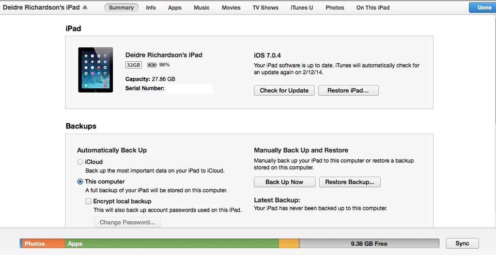This screenshot has height=255, width=496.
Task: Open the Summary tab
Action: (x=121, y=8)
